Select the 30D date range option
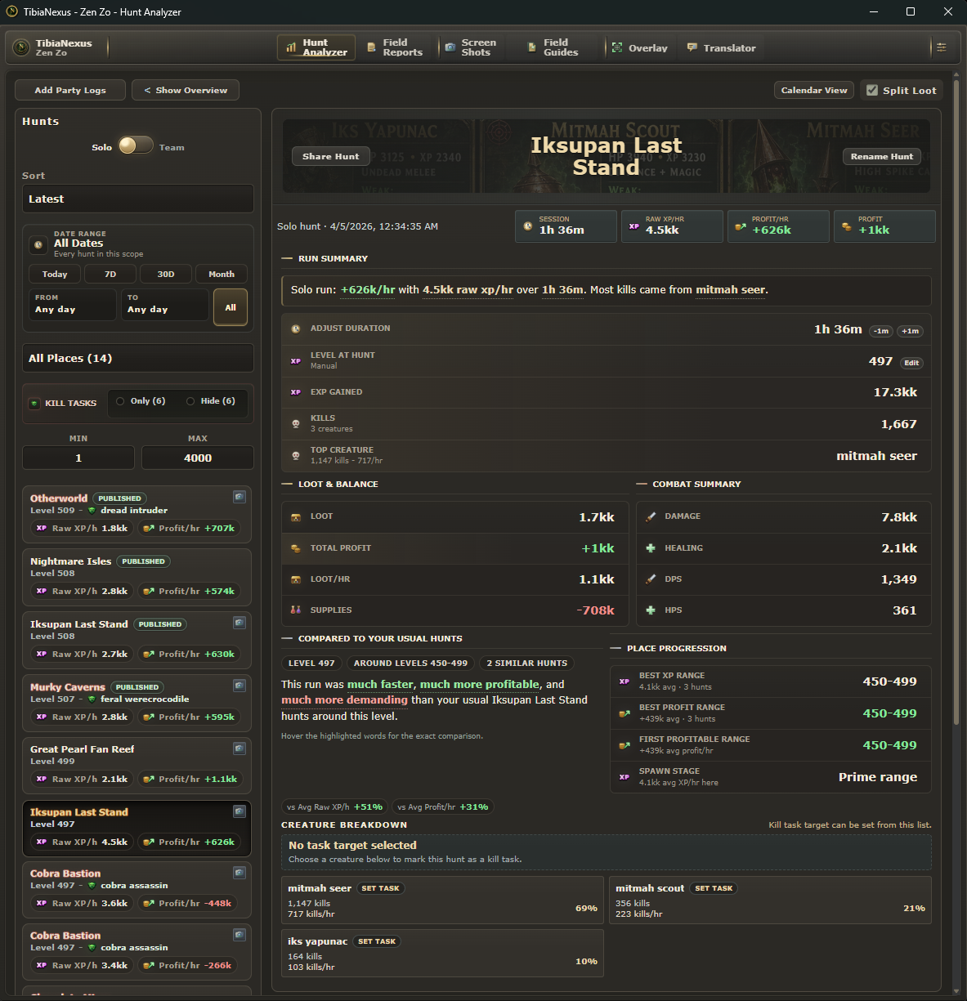Screen dimensions: 967x1001 coord(166,275)
